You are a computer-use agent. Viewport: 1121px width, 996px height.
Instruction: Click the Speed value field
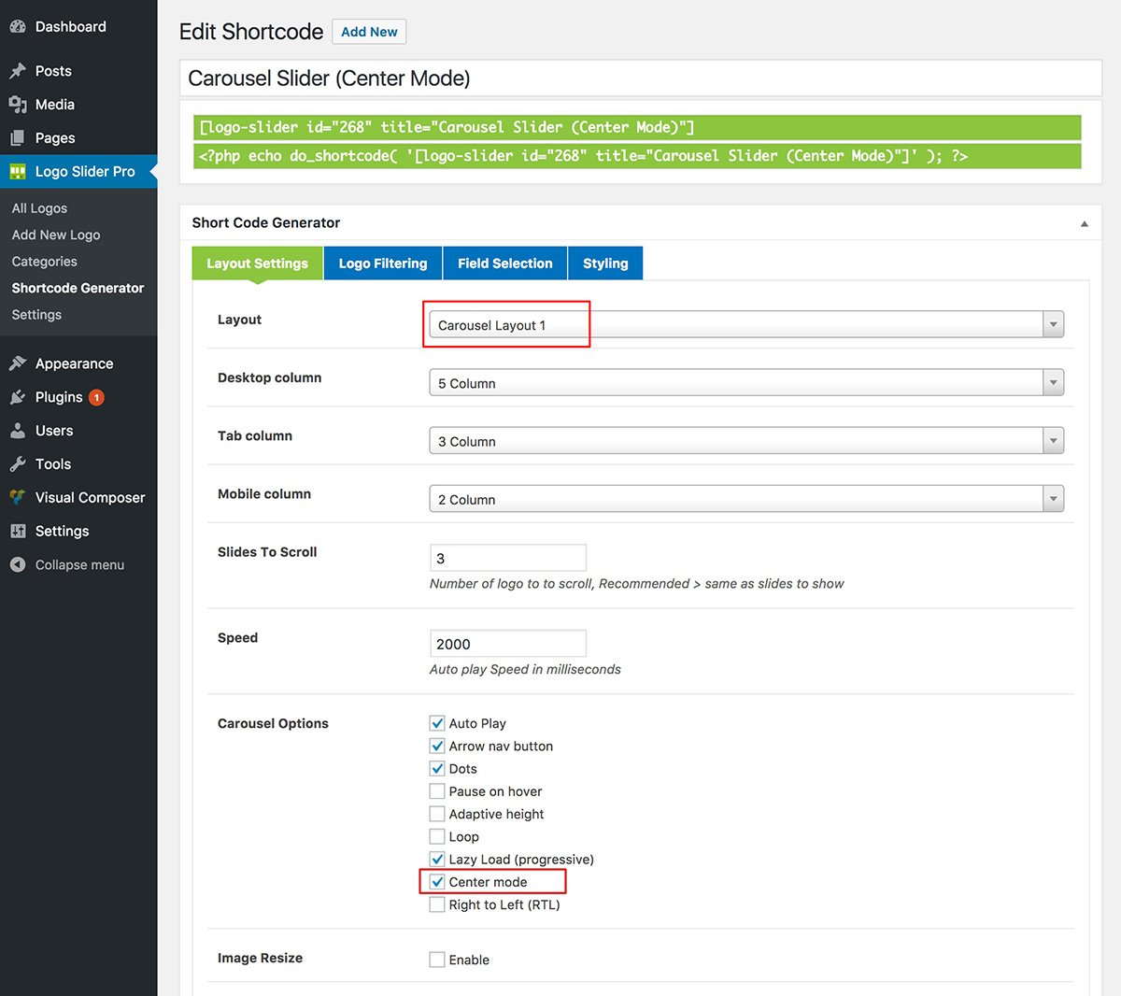click(508, 644)
